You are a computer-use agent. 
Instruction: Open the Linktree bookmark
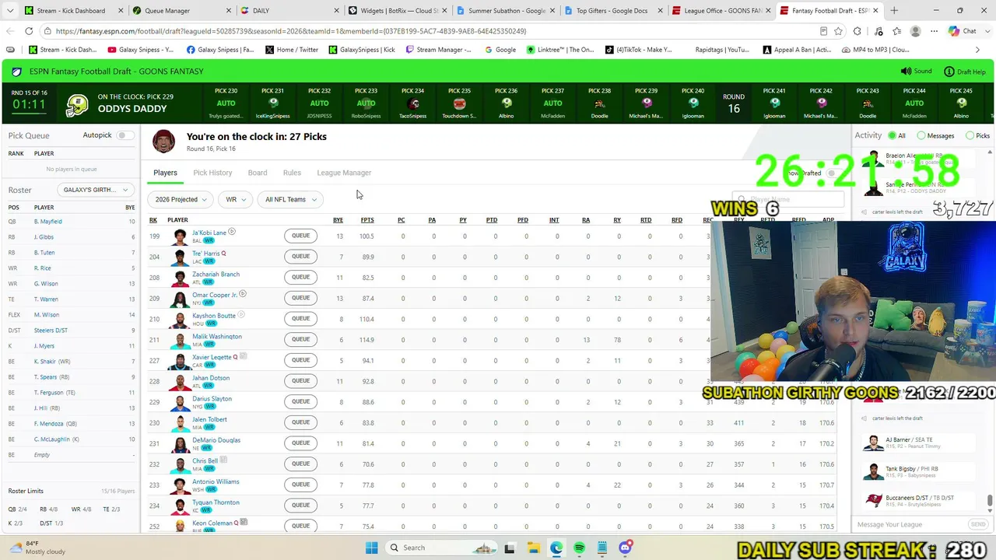pos(560,50)
